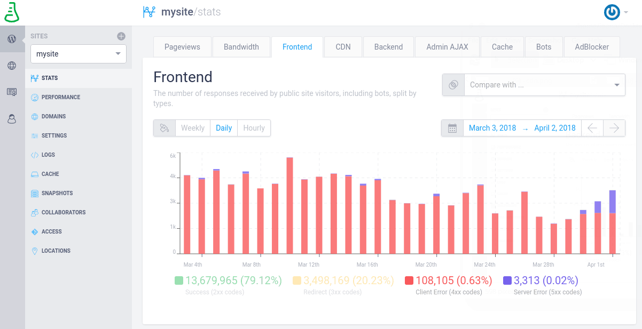Click the March 3, 2018 start date
This screenshot has width=642, height=329.
tap(492, 128)
